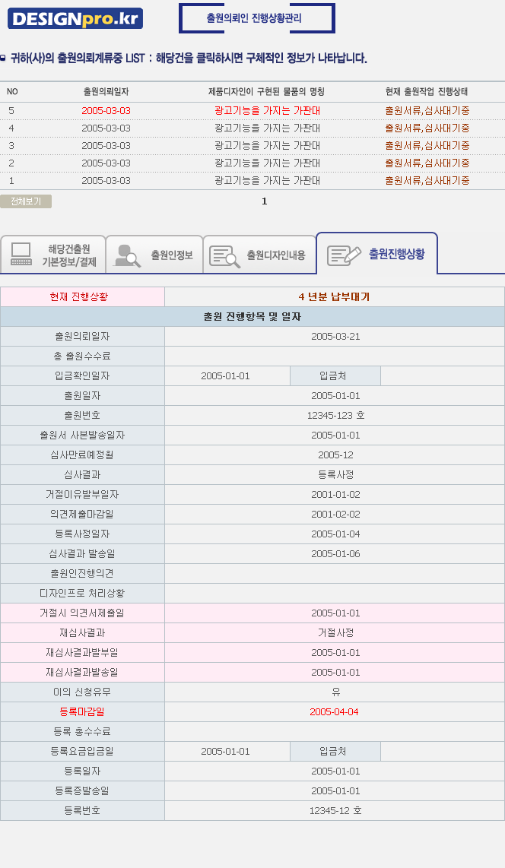
Task: Click the 등록마감일 value 2005-04-04
Action: point(334,712)
